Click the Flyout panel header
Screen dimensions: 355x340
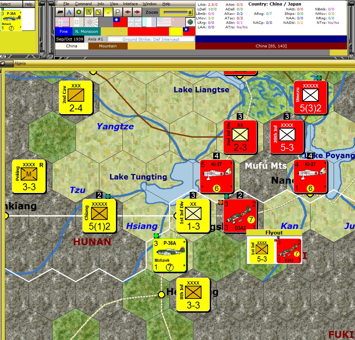(x=274, y=233)
